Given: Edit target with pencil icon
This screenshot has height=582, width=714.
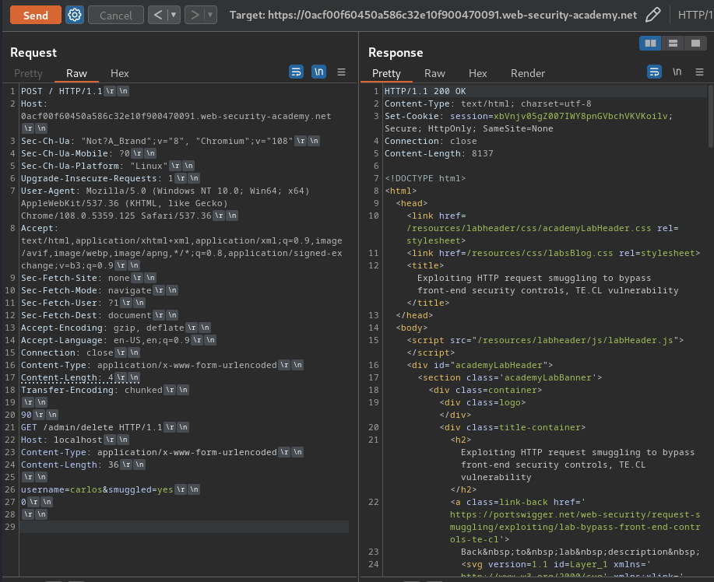Looking at the screenshot, I should click(653, 15).
